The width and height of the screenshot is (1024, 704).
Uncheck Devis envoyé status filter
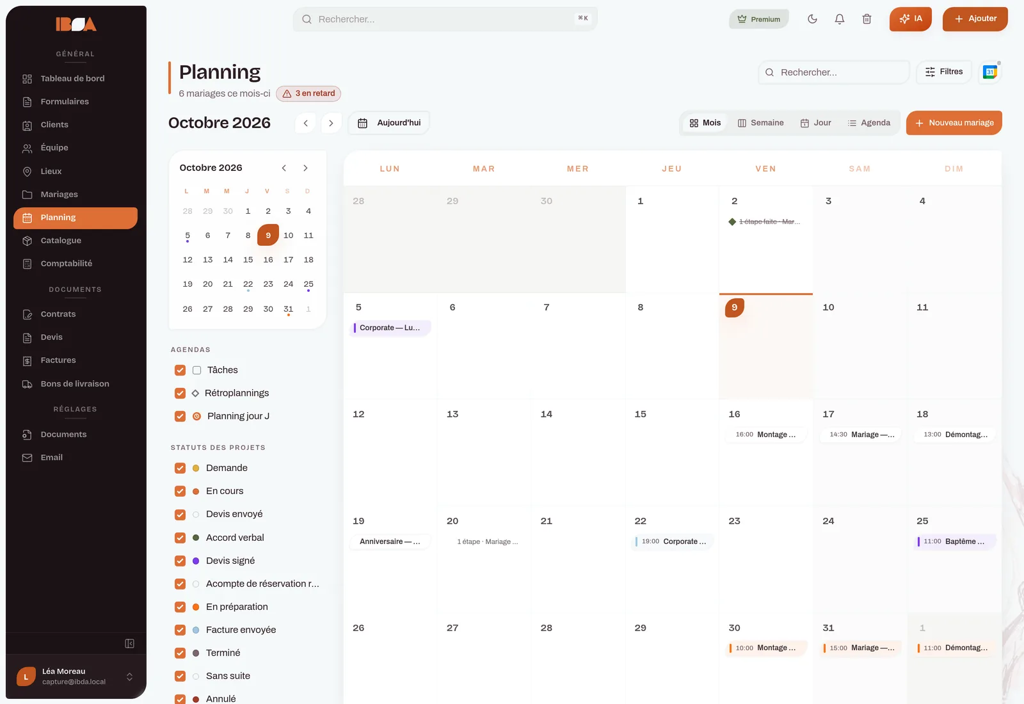[180, 515]
